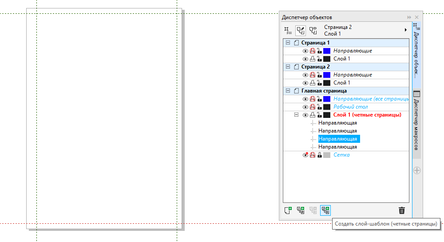Click the Show Object Properties icon

288,30
